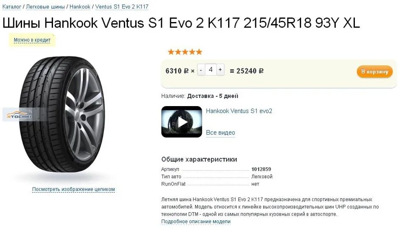Screen dimensions: 407x233
Task: Click the first rating star
Action: pos(171,52)
